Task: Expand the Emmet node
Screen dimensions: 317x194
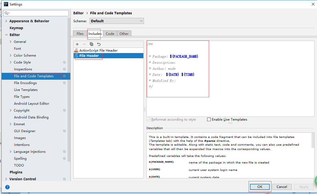Action: [x=10, y=124]
